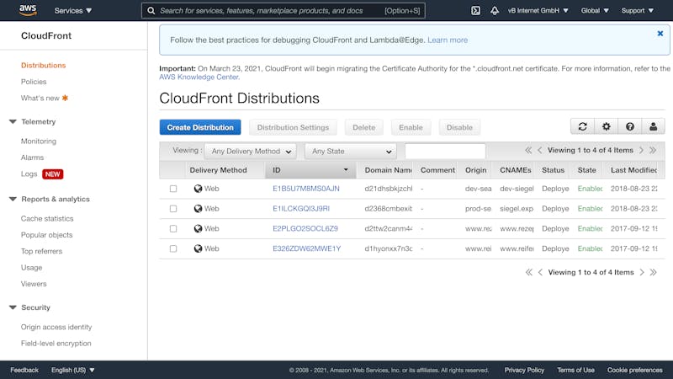The width and height of the screenshot is (673, 379).
Task: Go to last page in bottom pager
Action: click(x=654, y=272)
